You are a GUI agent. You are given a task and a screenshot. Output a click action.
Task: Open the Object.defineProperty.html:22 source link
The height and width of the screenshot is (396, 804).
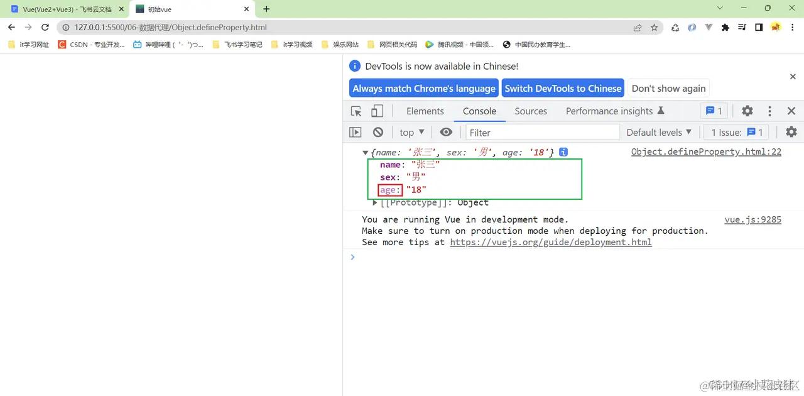click(x=706, y=151)
